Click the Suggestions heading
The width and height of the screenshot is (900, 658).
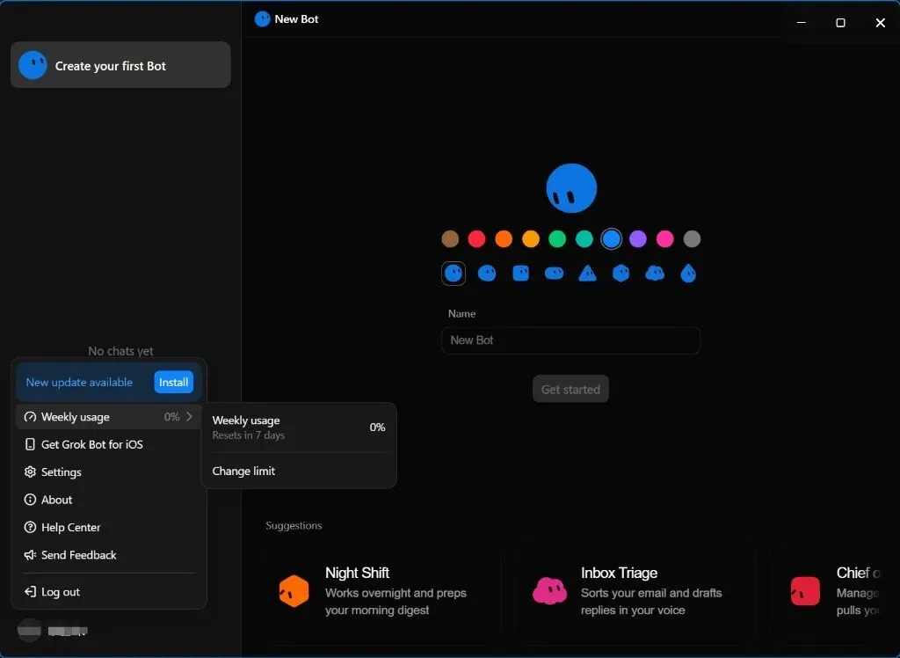tap(294, 525)
